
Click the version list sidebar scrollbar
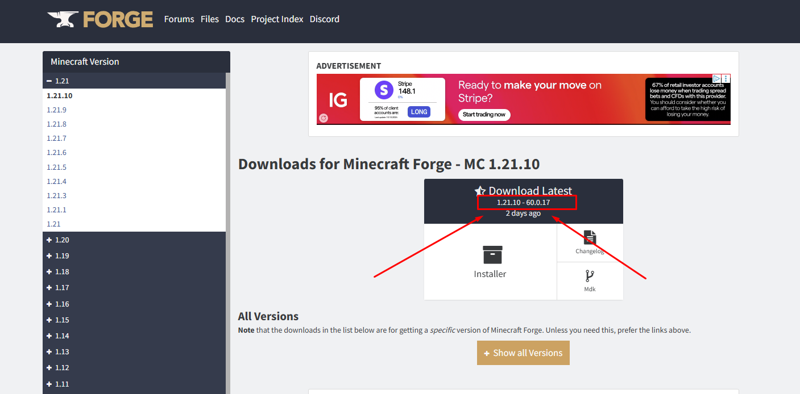(x=228, y=227)
